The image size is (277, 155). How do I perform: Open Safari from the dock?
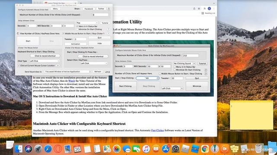tap(48, 149)
